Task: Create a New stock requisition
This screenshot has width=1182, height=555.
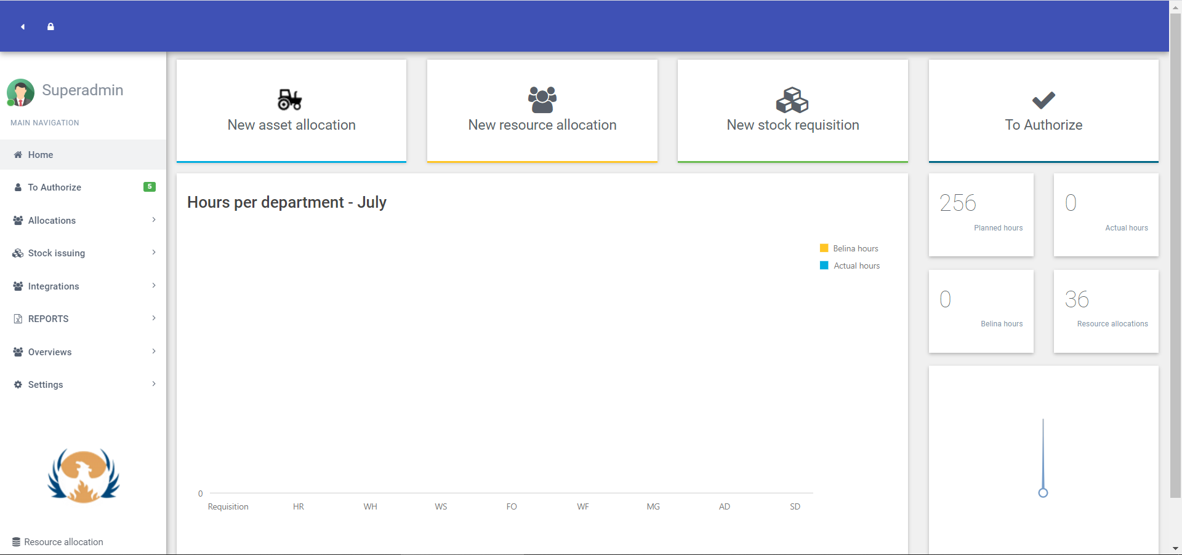Action: [793, 111]
